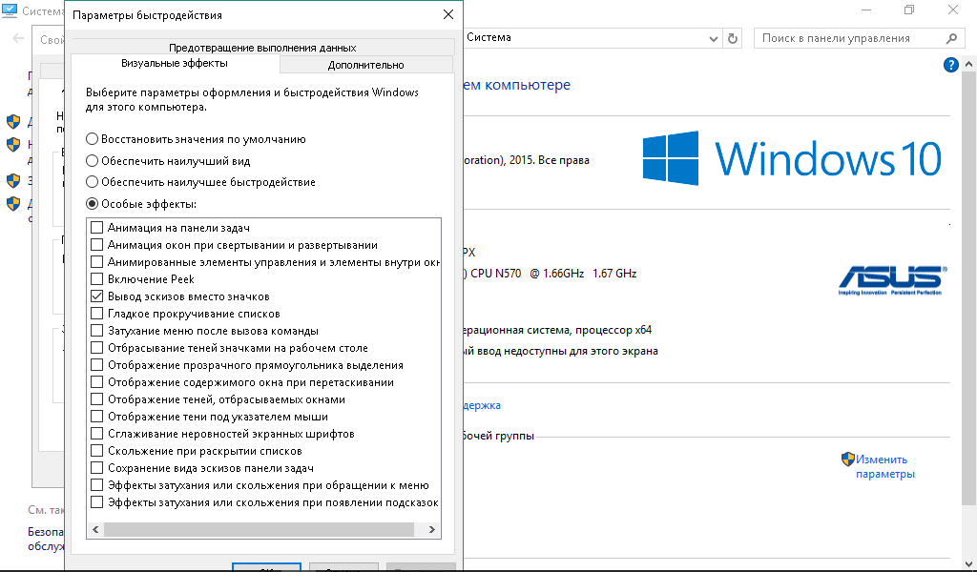The image size is (977, 572).
Task: Close the Параметры быстродействия dialog
Action: 448,14
